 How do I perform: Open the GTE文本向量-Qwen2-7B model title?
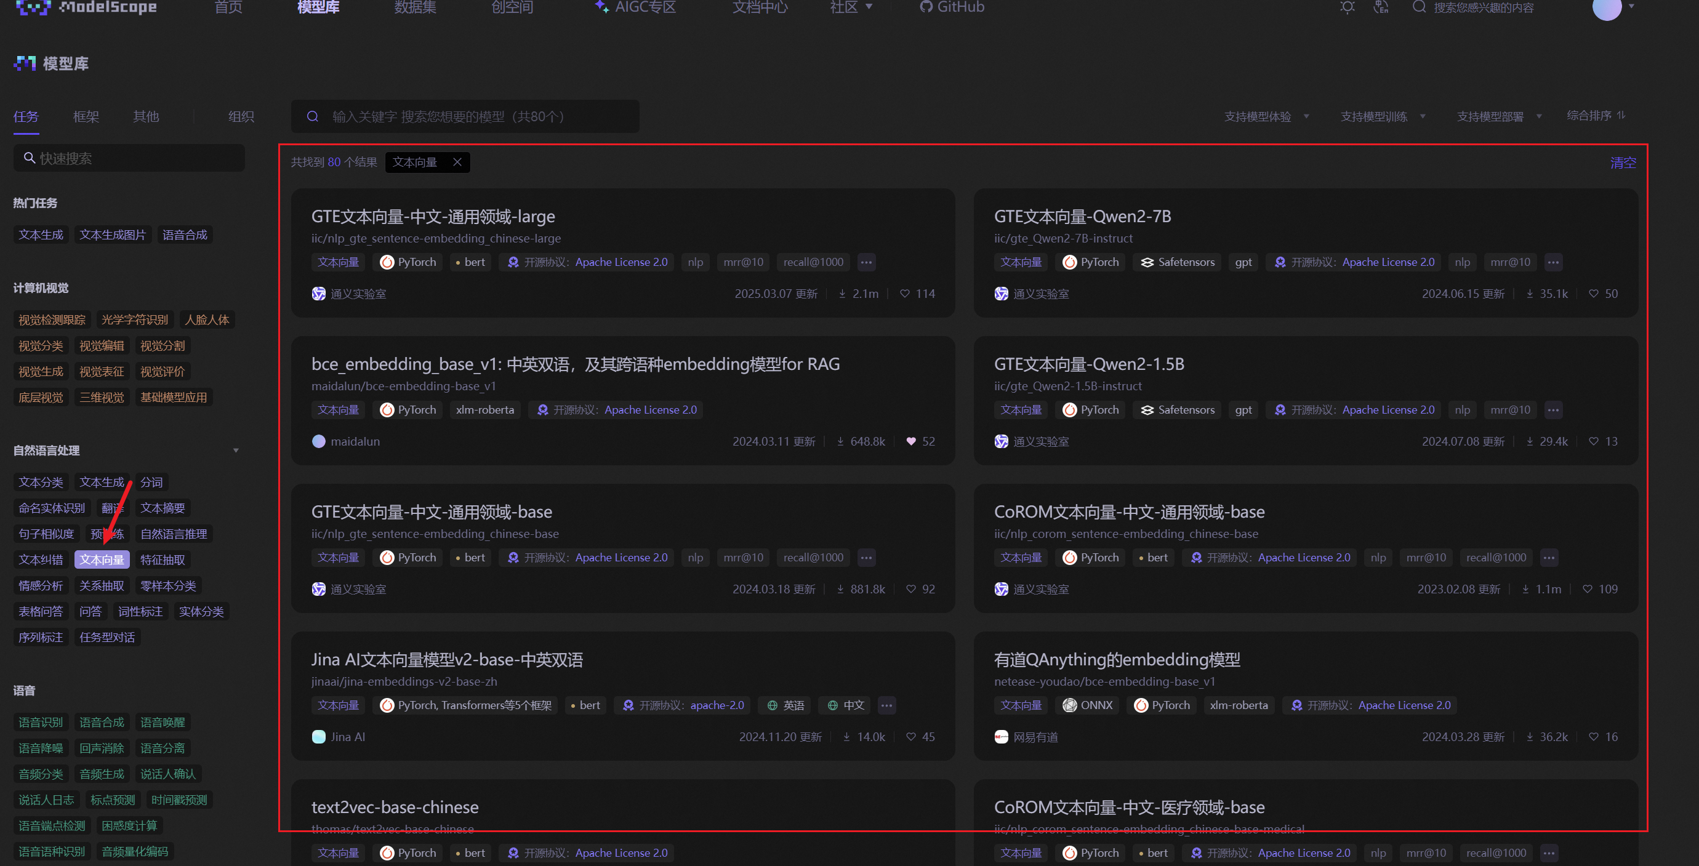click(x=1082, y=216)
